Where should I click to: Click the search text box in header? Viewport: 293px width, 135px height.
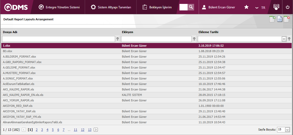[183, 7]
